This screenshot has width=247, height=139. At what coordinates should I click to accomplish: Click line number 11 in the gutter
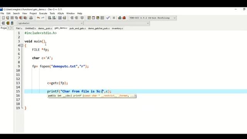click(18, 75)
